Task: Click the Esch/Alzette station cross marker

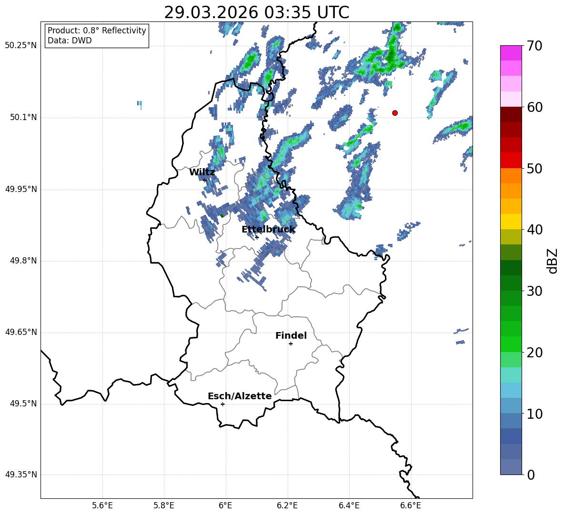Action: (x=222, y=404)
